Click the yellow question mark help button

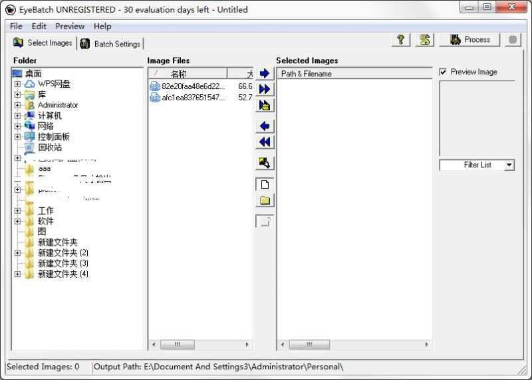[400, 40]
